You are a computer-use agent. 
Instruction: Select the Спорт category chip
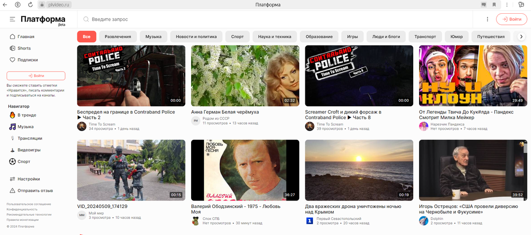(x=237, y=37)
